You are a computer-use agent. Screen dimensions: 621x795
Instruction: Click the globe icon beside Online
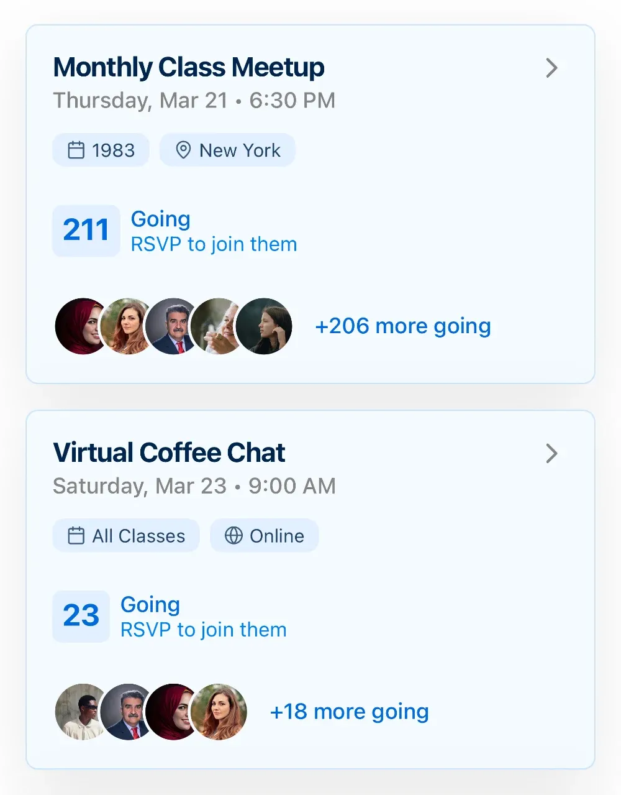[234, 535]
